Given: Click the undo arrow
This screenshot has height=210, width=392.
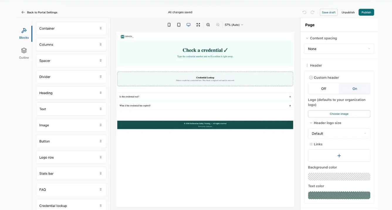Looking at the screenshot, I should pos(304,12).
